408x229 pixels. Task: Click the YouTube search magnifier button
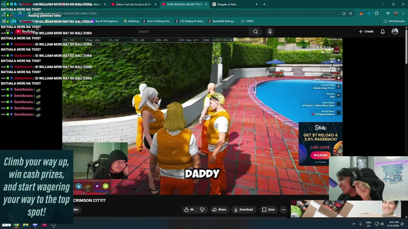click(255, 31)
